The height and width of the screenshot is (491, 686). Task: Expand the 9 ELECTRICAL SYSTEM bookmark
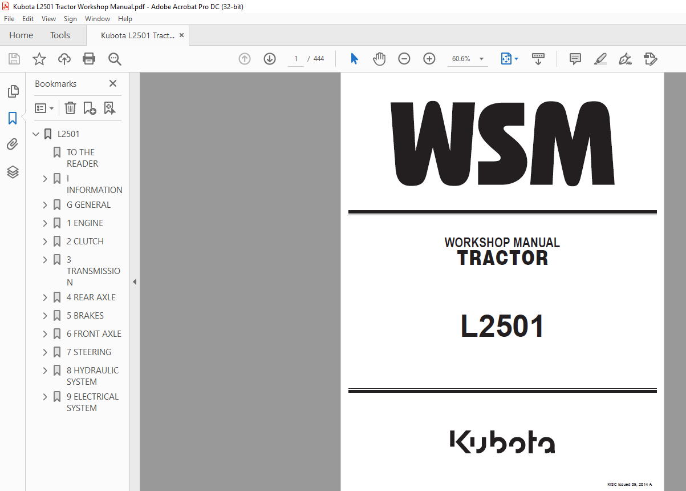click(45, 397)
